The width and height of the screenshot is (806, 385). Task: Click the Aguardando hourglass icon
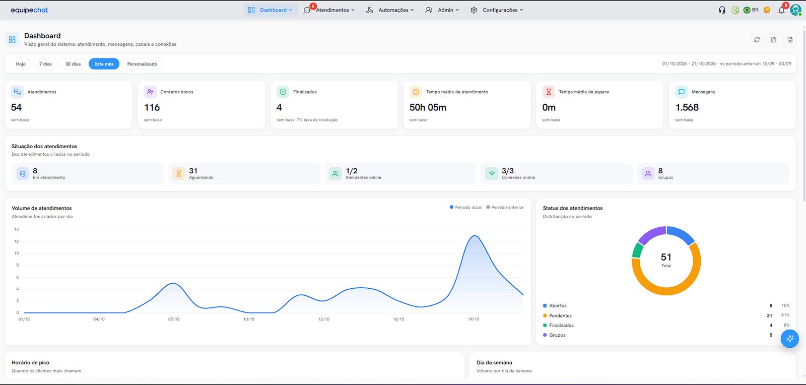coord(179,174)
